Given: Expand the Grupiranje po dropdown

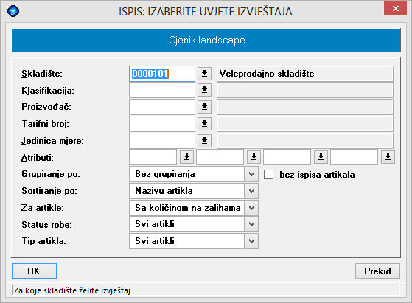Looking at the screenshot, I should (x=251, y=174).
